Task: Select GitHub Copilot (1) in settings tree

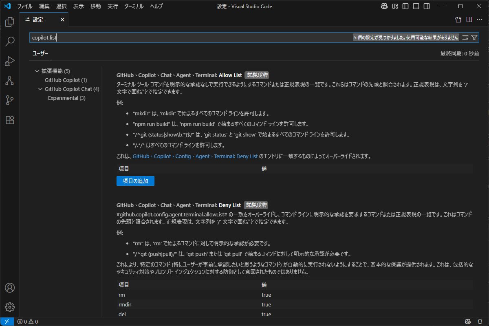Action: tap(66, 80)
